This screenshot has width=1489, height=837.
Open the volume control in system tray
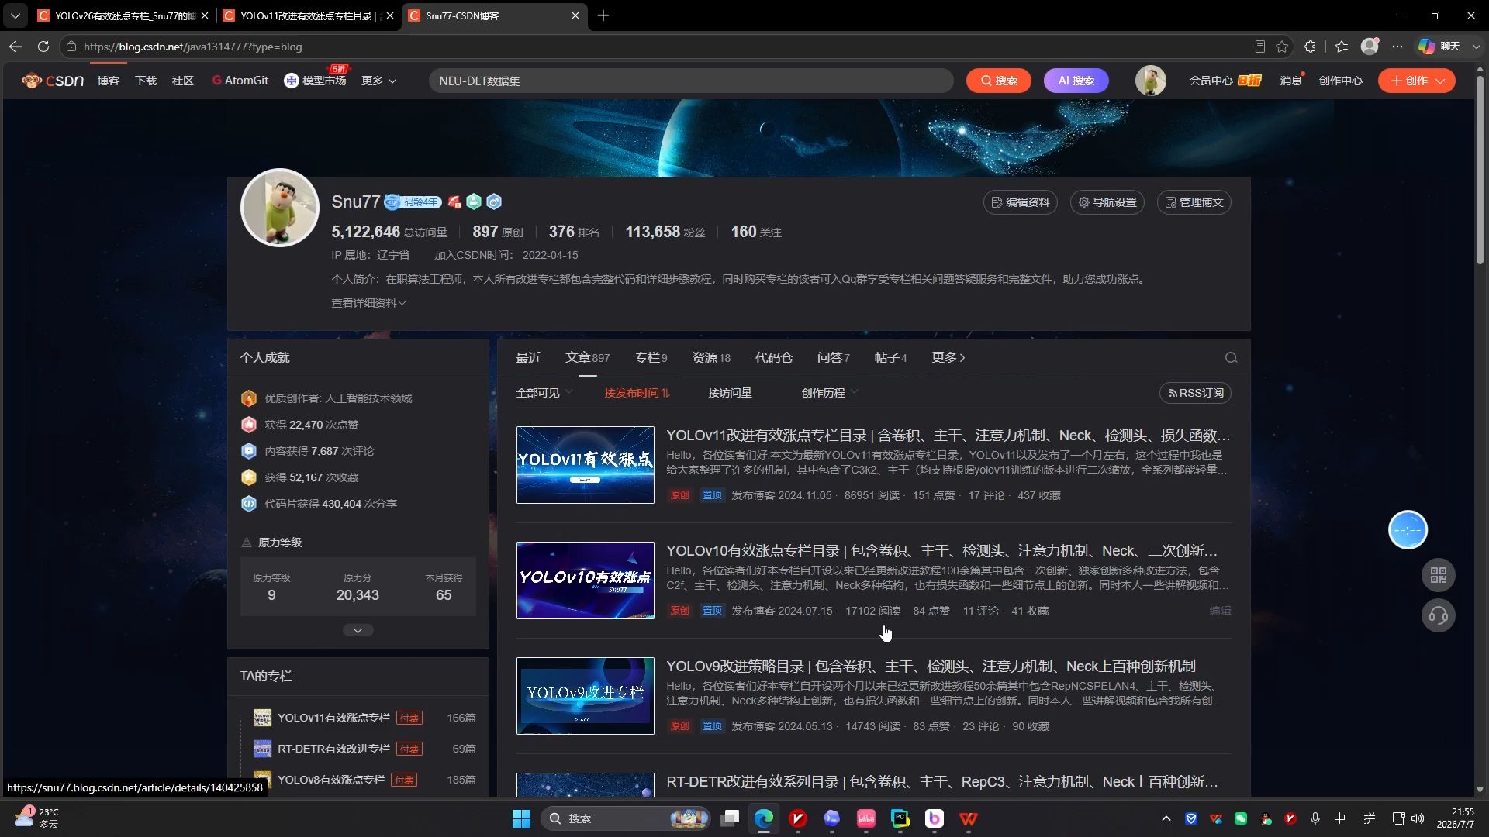pos(1418,818)
